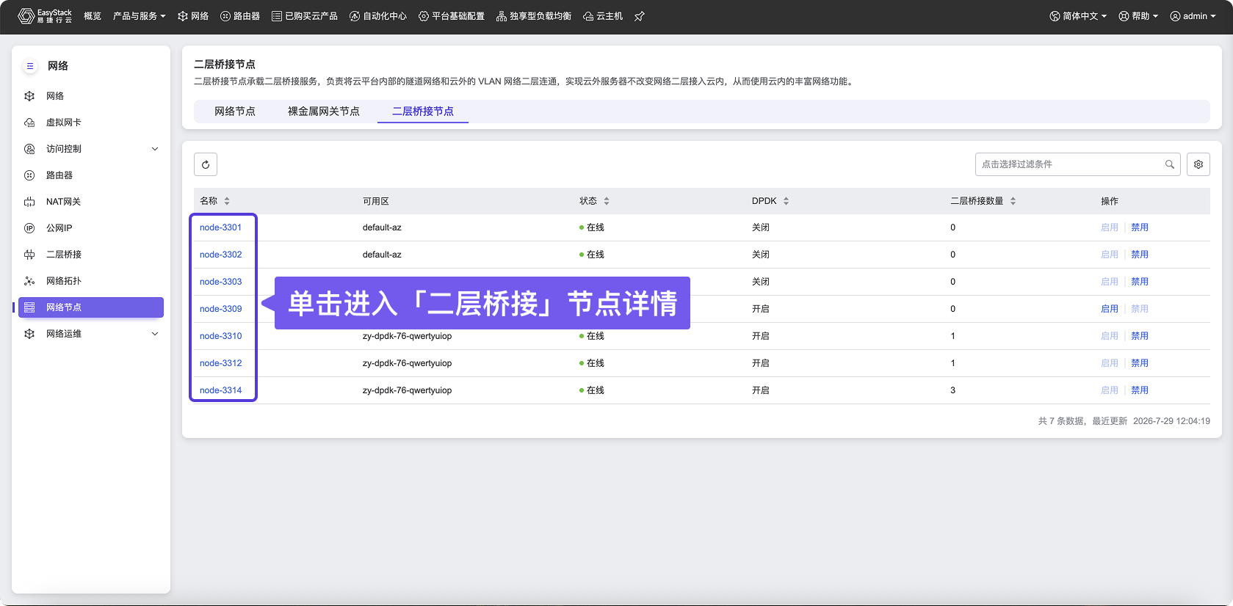This screenshot has height=606, width=1233.
Task: Open 独享型负载均衡 in the top bar
Action: [x=534, y=16]
